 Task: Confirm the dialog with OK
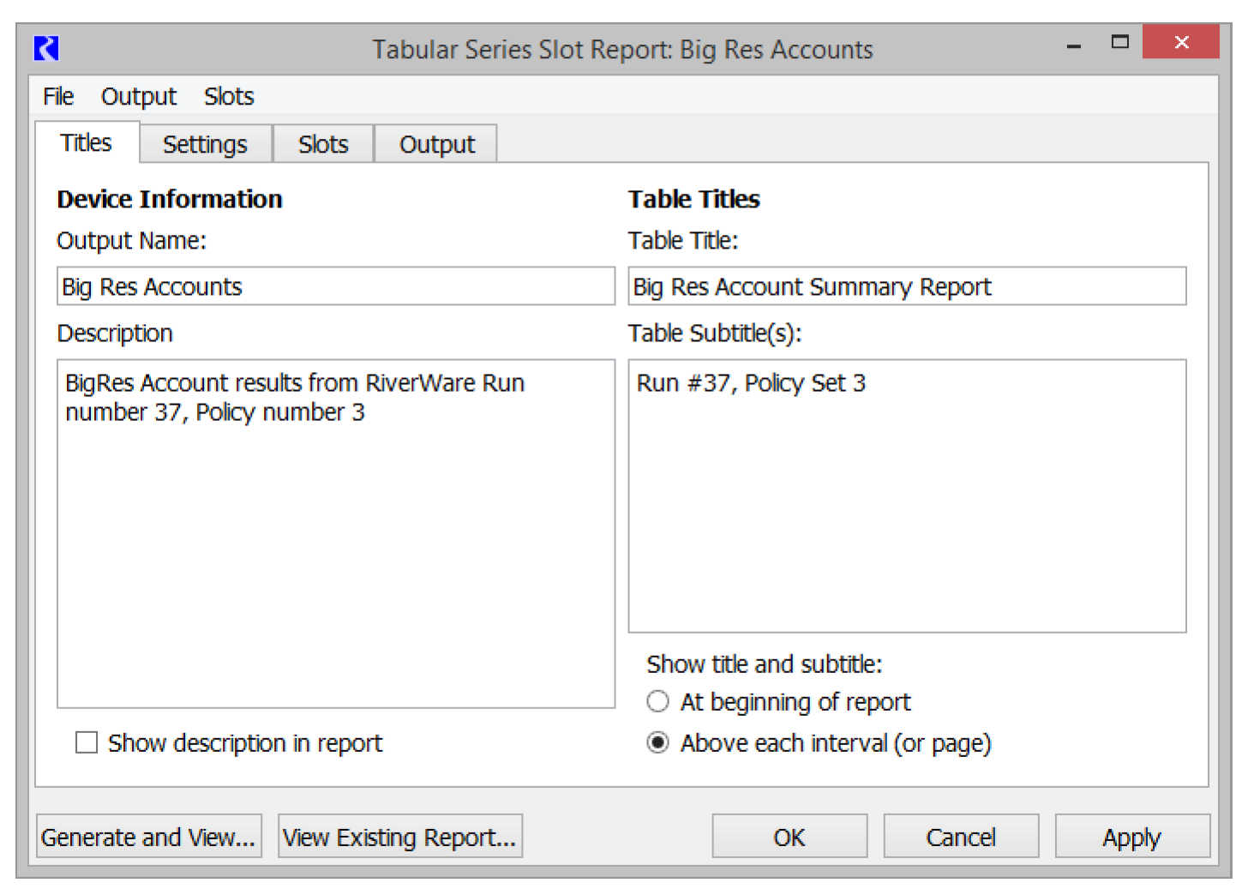click(x=789, y=837)
